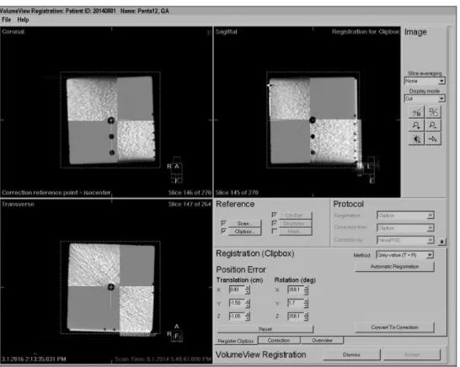This screenshot has height=367, width=460.
Task: Click the Rotation X value field
Action: 296,290
